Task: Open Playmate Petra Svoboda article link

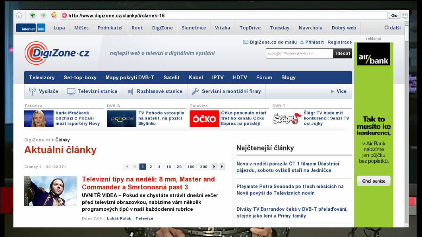Action: tap(290, 190)
